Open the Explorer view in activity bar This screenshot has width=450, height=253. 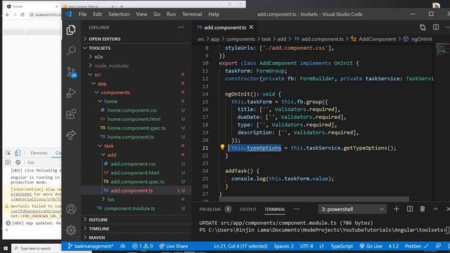[71, 30]
